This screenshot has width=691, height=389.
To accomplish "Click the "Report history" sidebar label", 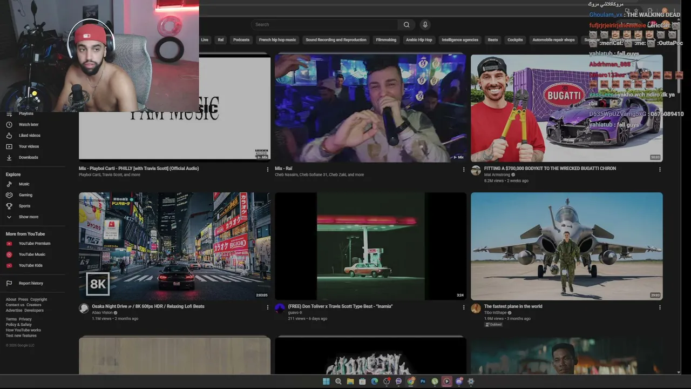I will pos(31,283).
